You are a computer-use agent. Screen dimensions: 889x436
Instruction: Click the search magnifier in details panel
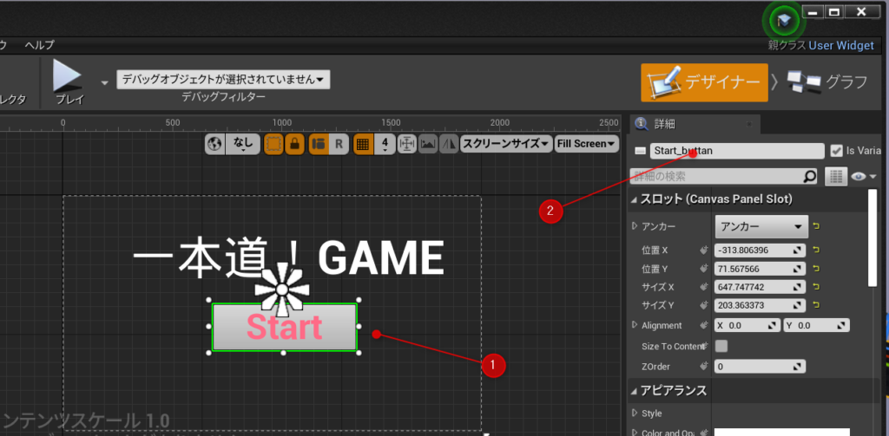809,176
